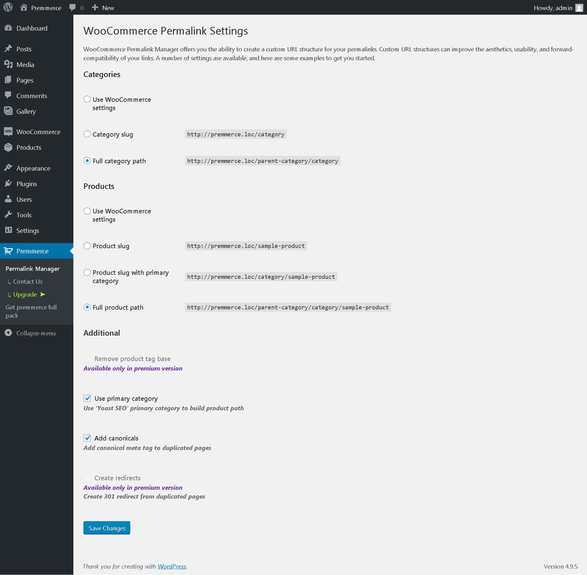
Task: Click the WooCommerce icon in sidebar
Action: click(8, 132)
